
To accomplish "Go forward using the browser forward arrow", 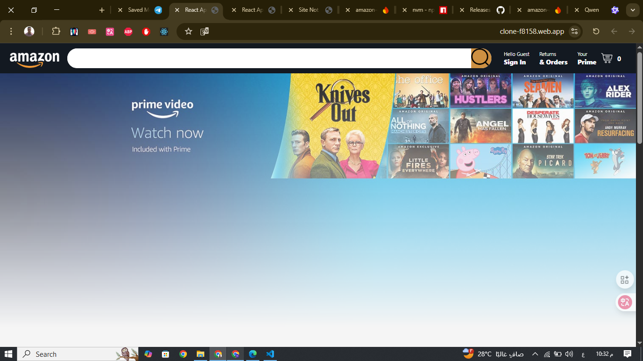I will 632,31.
